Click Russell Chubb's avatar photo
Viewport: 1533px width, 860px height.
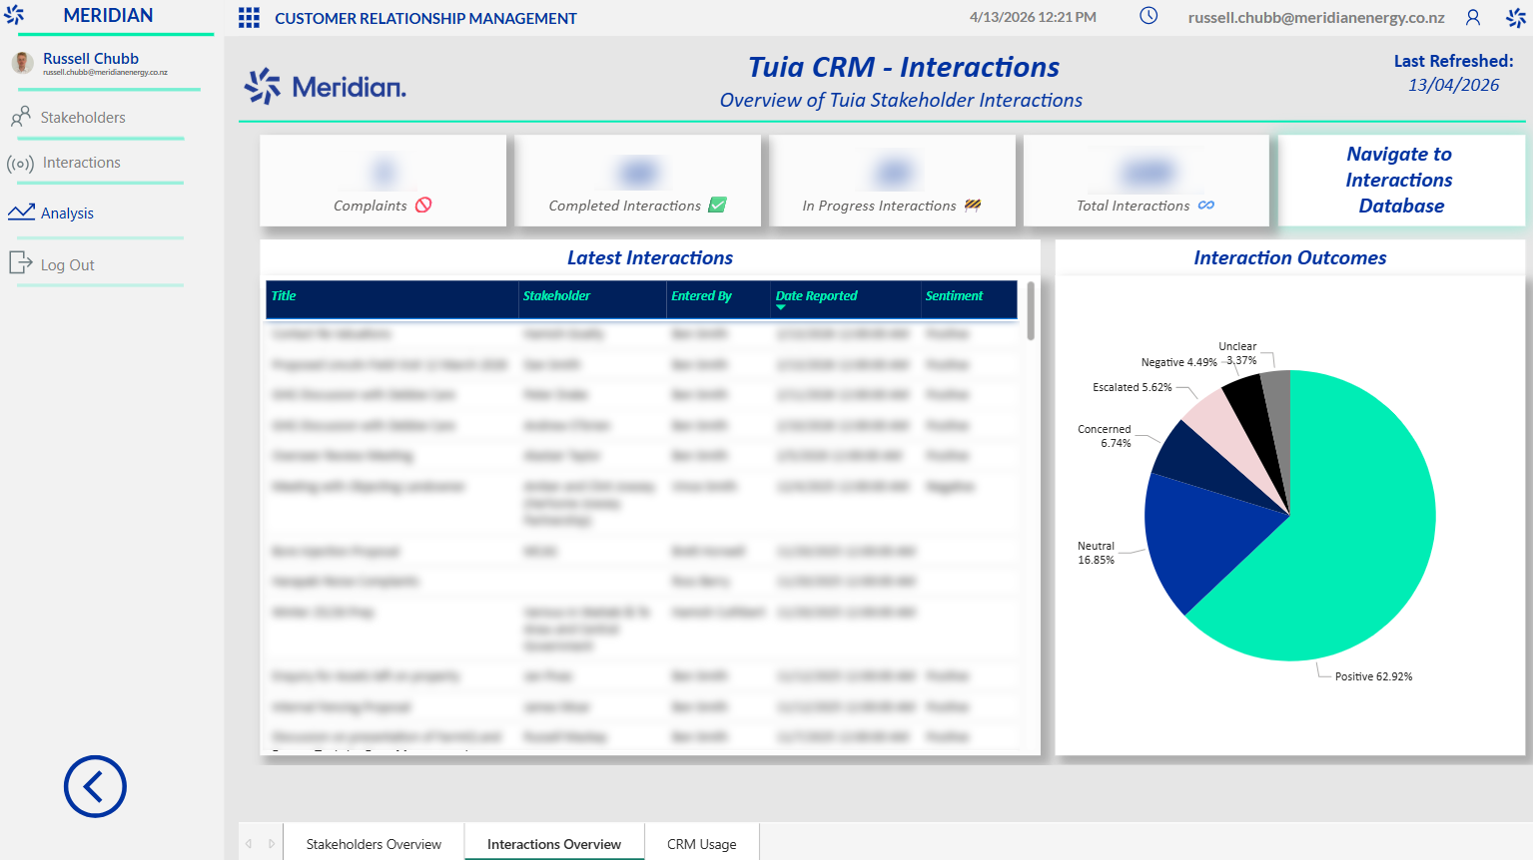[x=23, y=63]
